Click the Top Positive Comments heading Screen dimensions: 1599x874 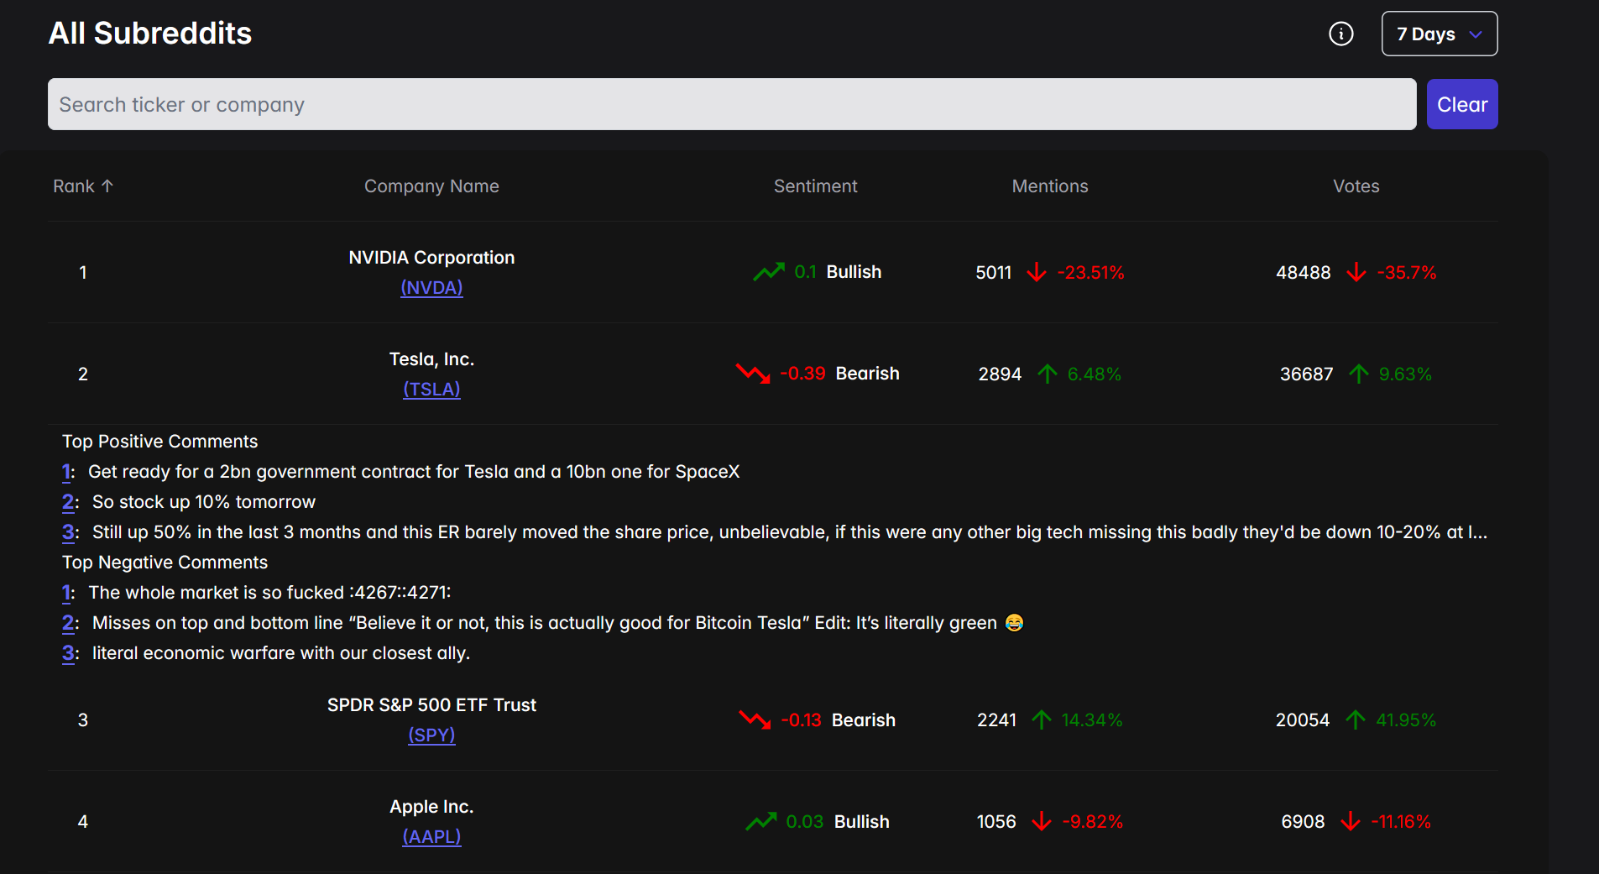159,442
